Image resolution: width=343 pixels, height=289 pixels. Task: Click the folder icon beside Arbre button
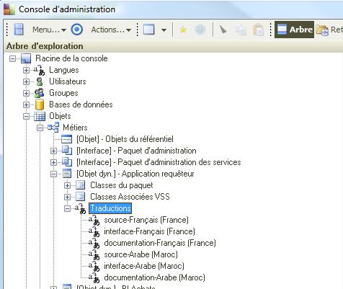tap(322, 30)
